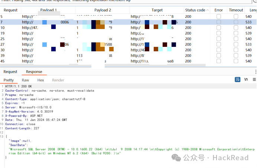Viewport: 257px width, 168px height.
Task: Select the Timeout checkbox in row 27
Action: click(x=236, y=44)
